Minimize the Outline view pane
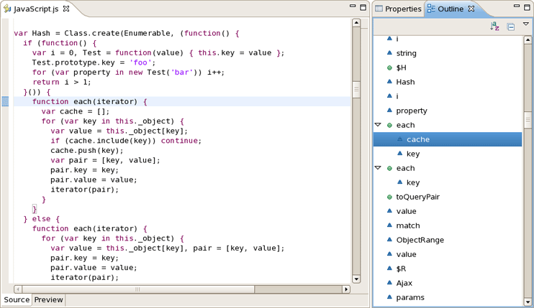The height and width of the screenshot is (308, 534). (x=517, y=6)
